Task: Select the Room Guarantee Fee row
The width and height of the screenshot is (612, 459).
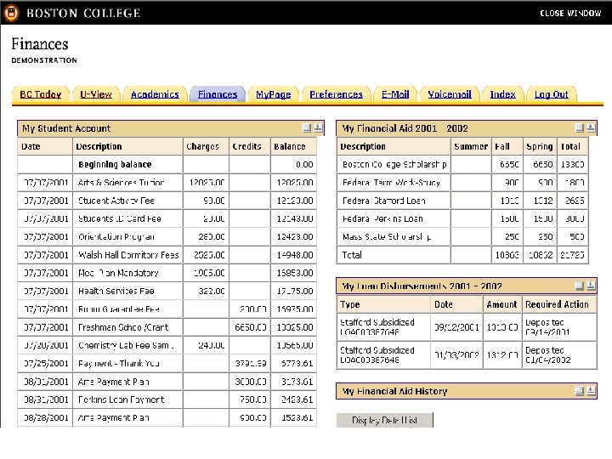Action: coord(167,309)
